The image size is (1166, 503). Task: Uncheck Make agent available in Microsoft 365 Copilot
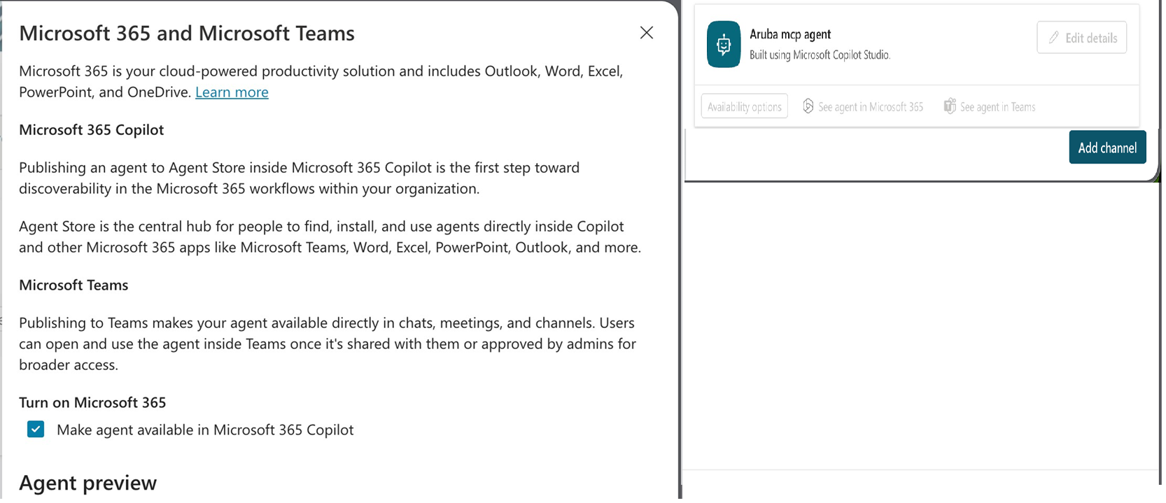tap(36, 429)
